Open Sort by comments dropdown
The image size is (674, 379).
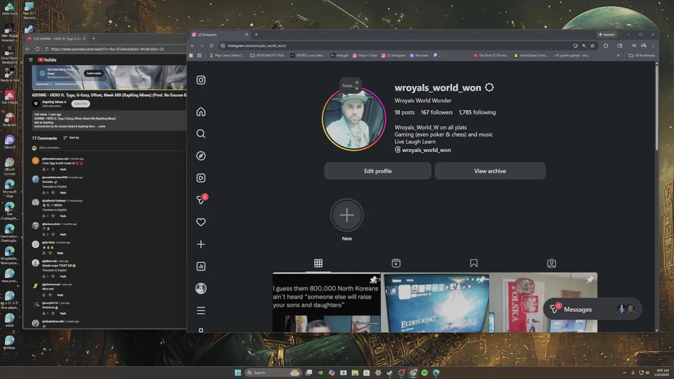coord(71,138)
